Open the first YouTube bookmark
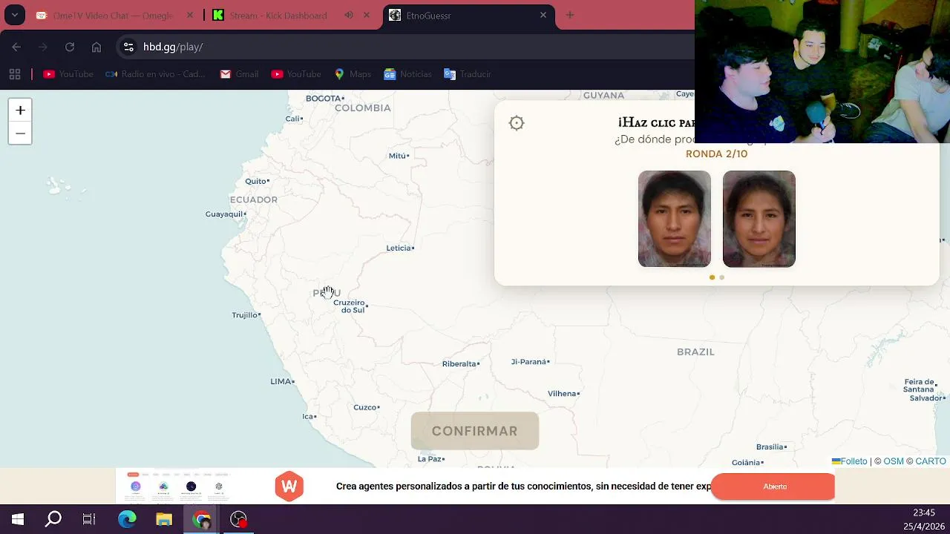Viewport: 950px width, 534px height. click(x=68, y=74)
